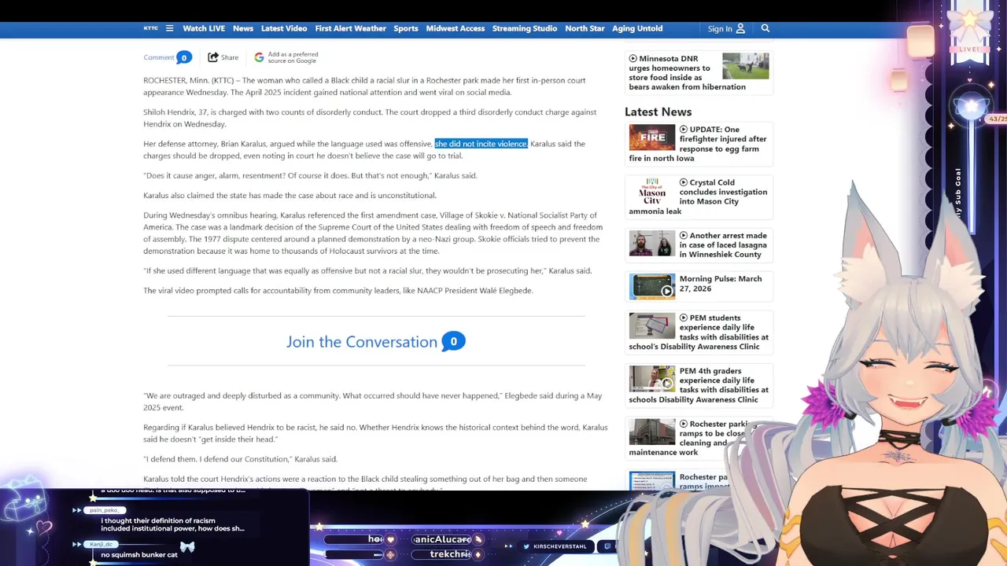Open the News menu item
The image size is (1007, 566).
[243, 28]
